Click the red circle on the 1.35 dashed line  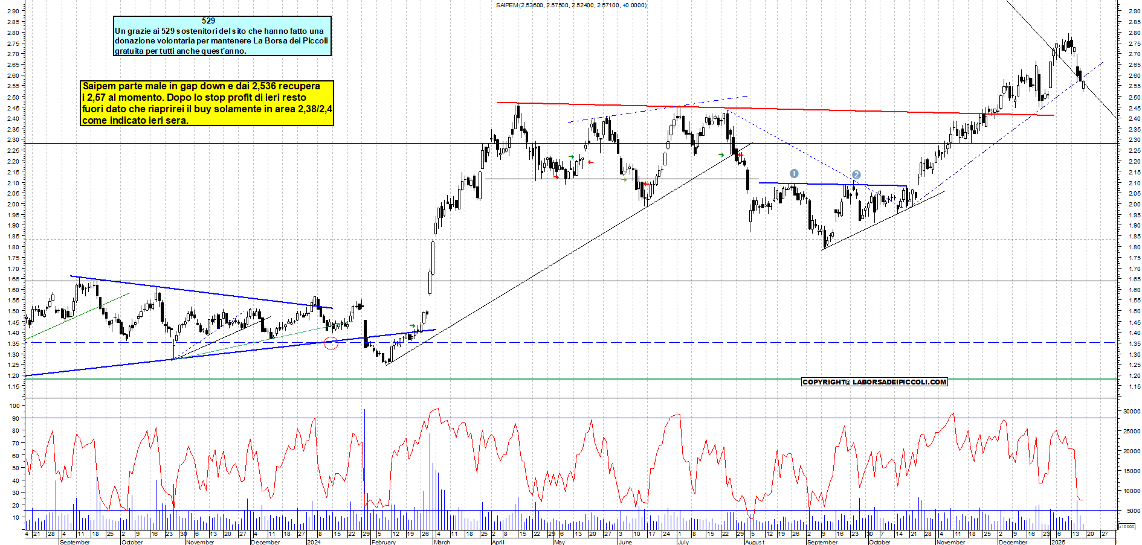pos(331,343)
